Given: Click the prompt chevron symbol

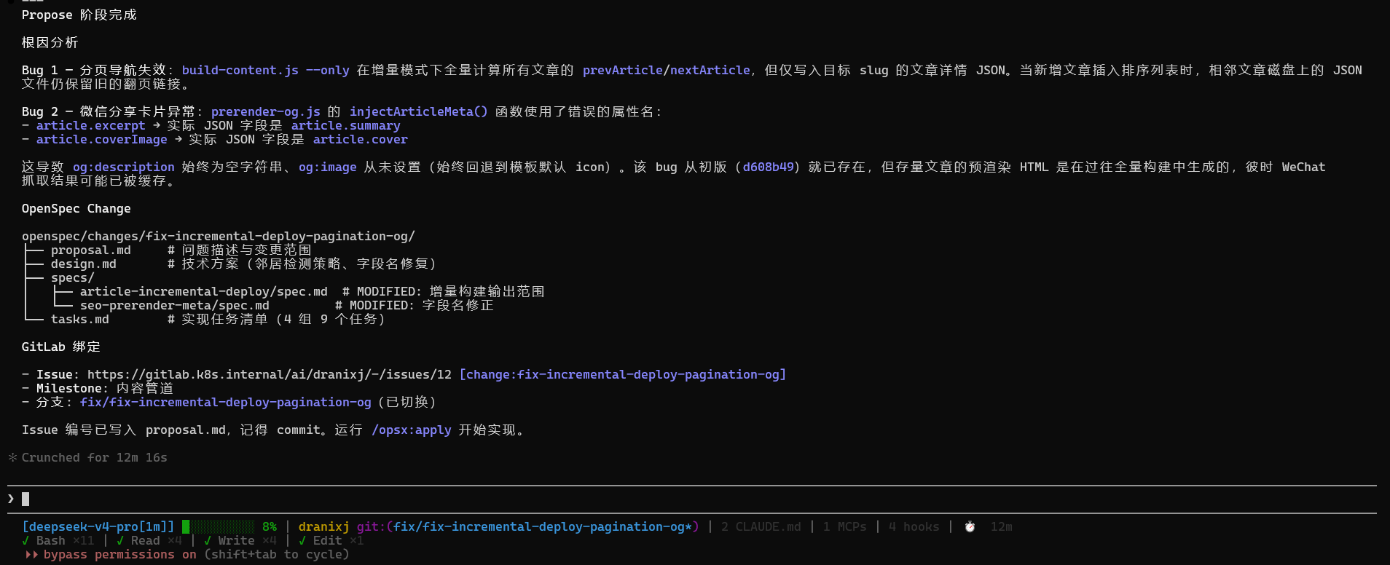Looking at the screenshot, I should coord(11,499).
